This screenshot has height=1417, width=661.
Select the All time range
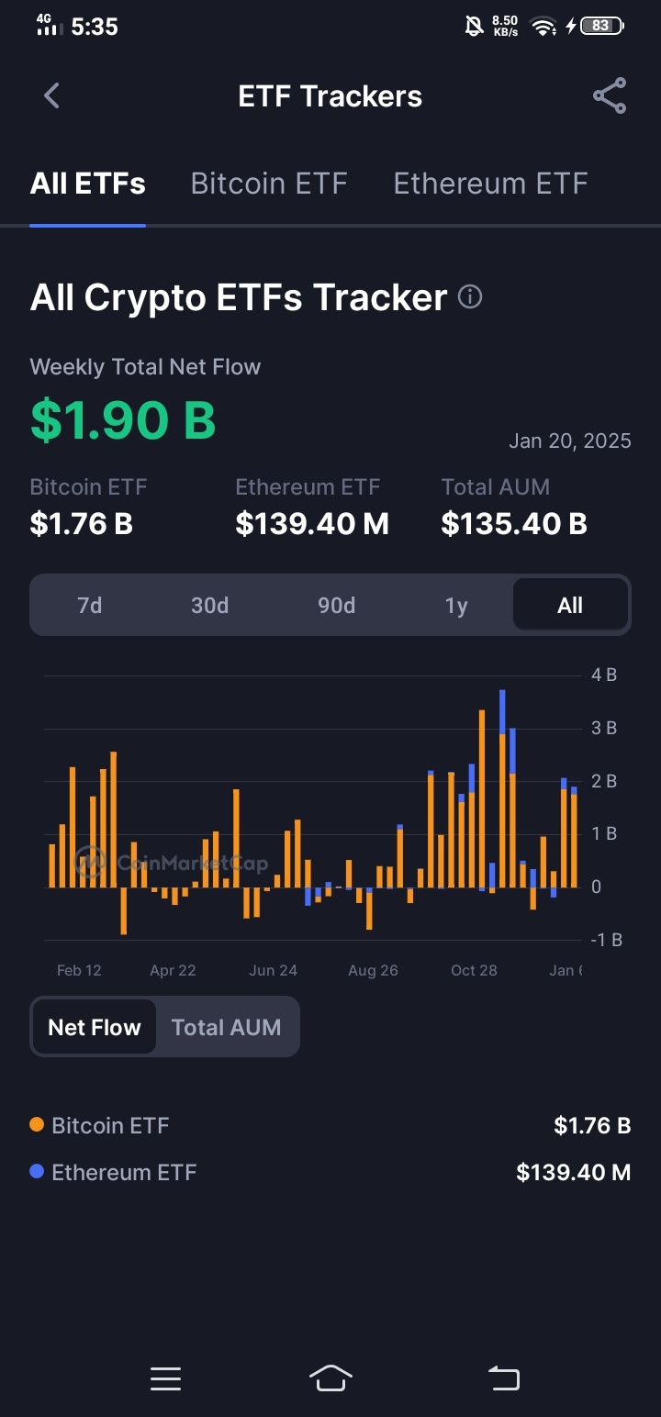tap(570, 606)
